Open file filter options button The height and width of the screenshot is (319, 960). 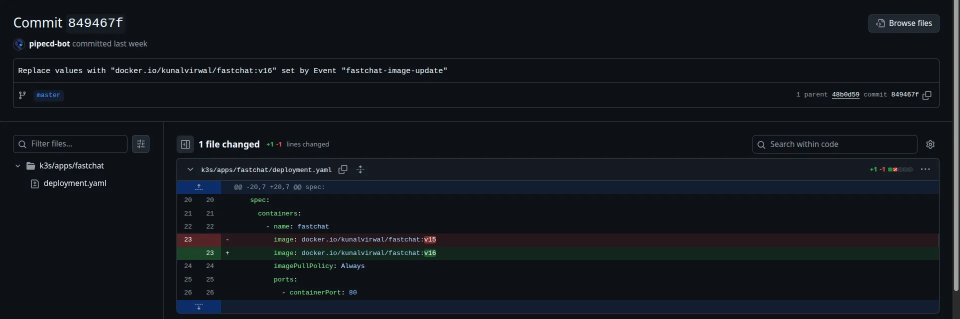click(141, 144)
